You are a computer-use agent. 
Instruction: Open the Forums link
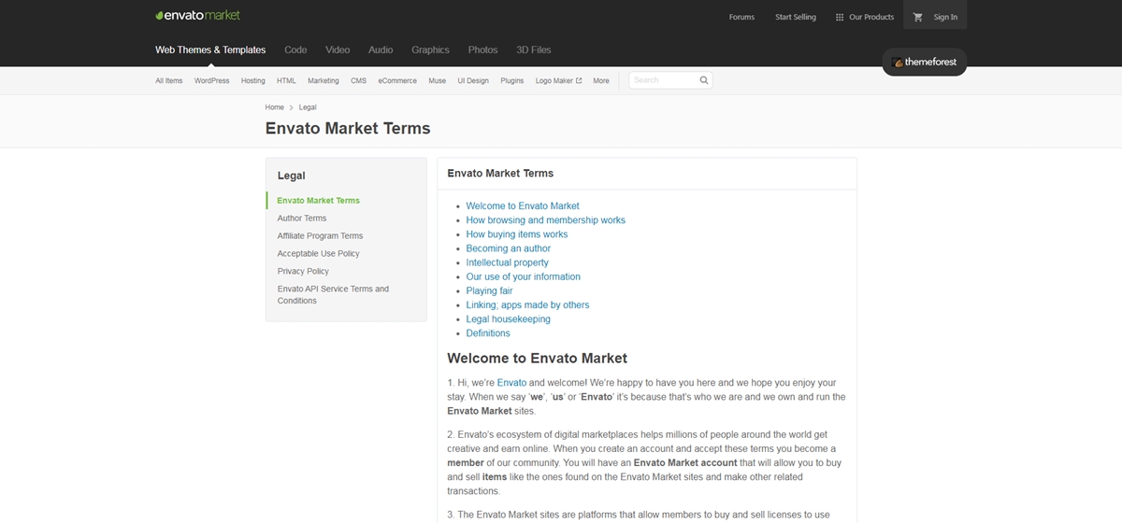tap(741, 17)
